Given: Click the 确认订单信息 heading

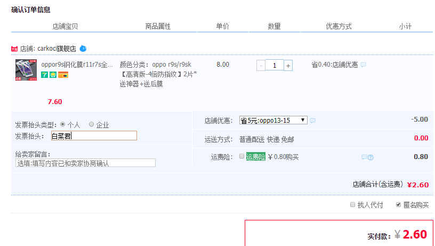Looking at the screenshot, I should coord(31,10).
